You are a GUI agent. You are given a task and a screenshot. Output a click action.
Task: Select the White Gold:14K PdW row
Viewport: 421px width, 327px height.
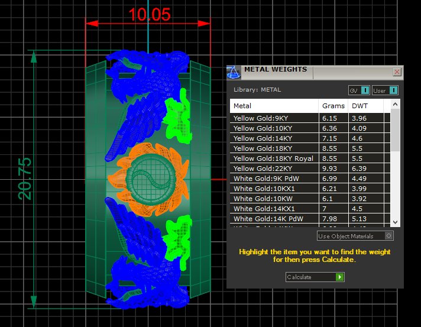pyautogui.click(x=310, y=219)
